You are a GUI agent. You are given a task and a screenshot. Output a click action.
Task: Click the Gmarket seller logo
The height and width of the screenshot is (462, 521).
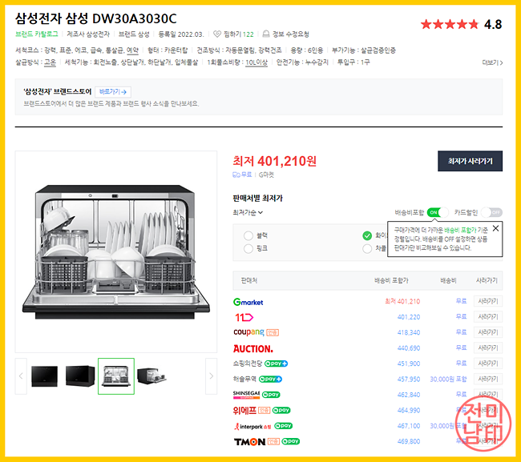(248, 302)
